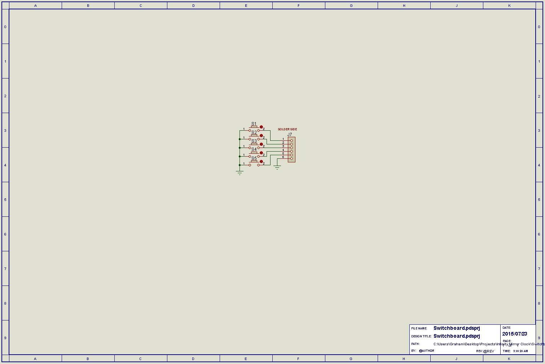
Task: Click the FILE NAME: field label
Action: (x=419, y=328)
